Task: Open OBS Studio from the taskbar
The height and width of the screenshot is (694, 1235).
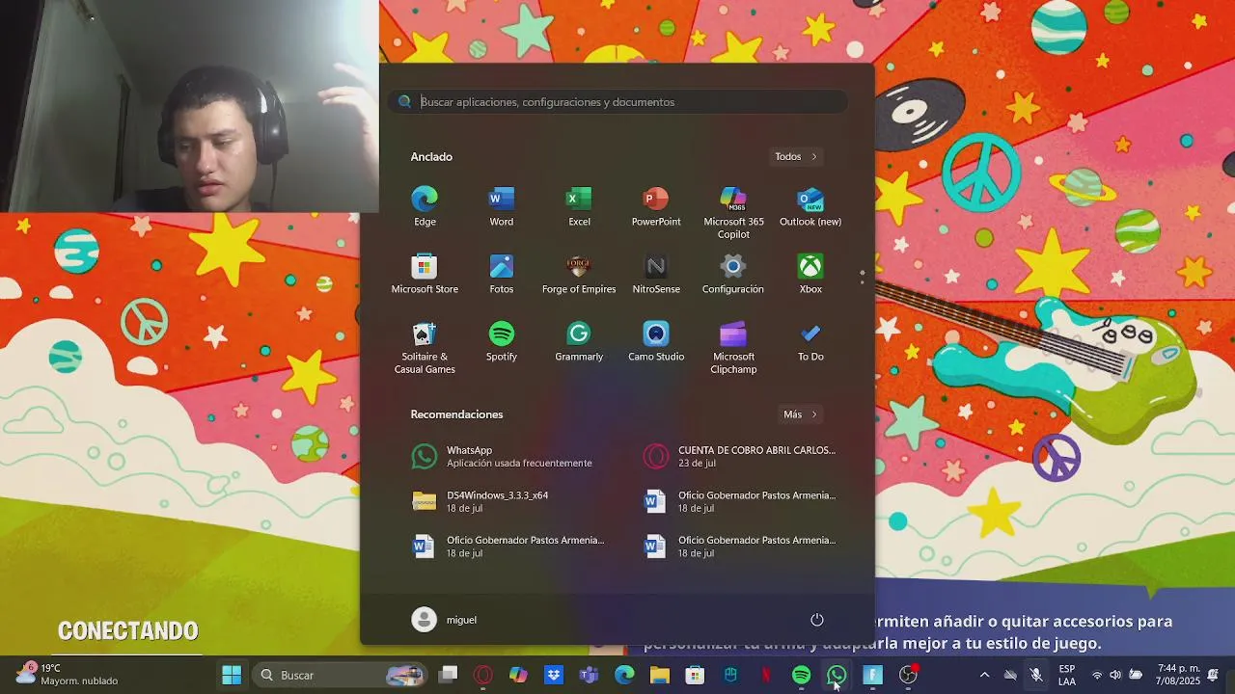Action: coord(908,675)
